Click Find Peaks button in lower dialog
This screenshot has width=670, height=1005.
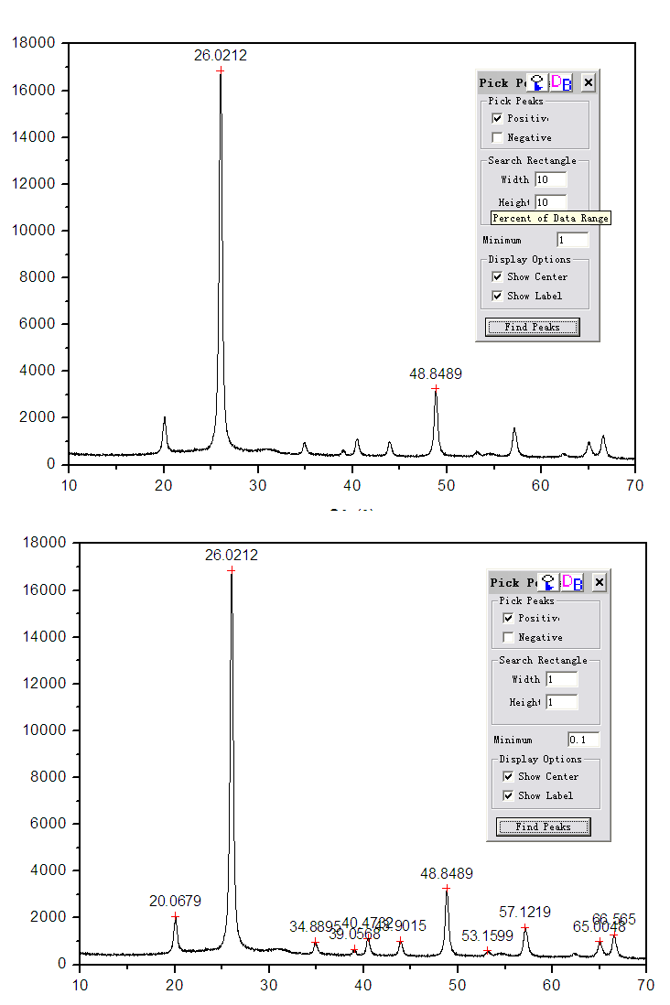point(543,827)
